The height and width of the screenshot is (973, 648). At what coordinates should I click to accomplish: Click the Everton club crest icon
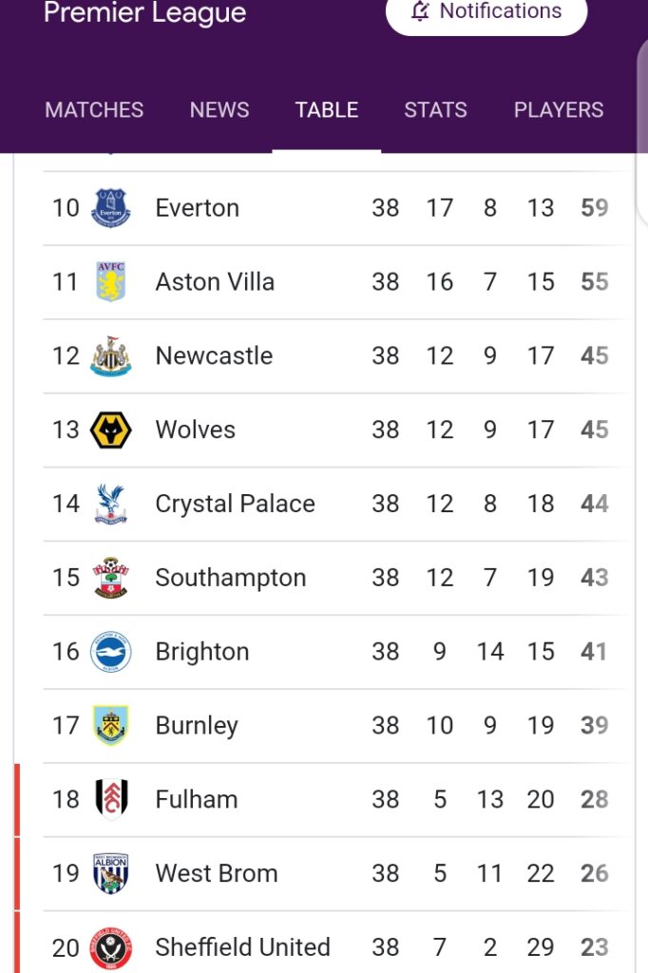tap(110, 208)
